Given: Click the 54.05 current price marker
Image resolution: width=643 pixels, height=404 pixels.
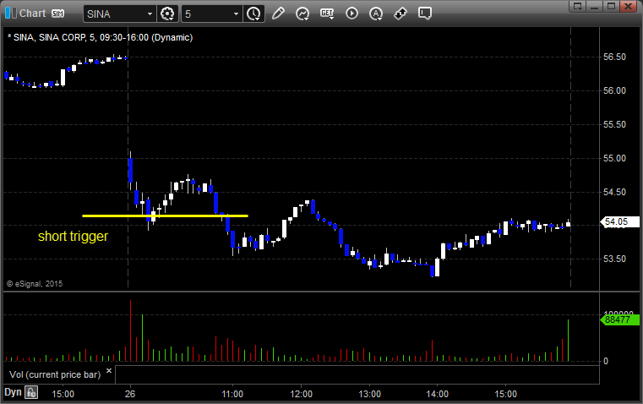Looking at the screenshot, I should 616,222.
